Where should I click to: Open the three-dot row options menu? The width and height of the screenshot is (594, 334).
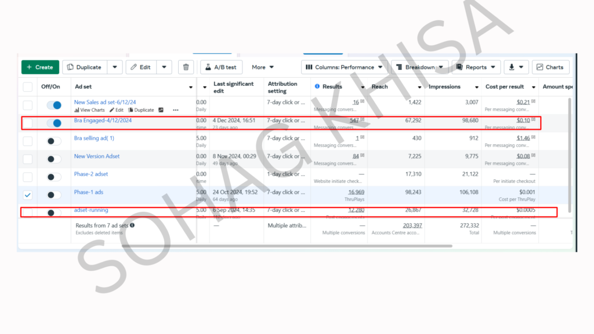click(176, 110)
